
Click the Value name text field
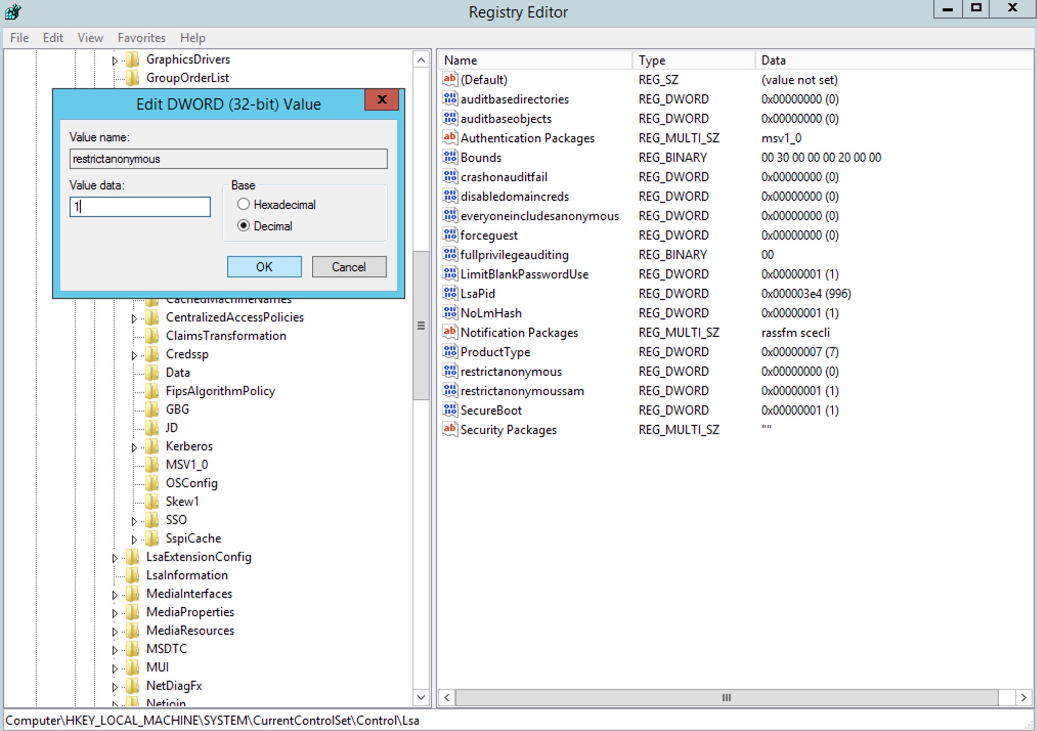click(228, 159)
